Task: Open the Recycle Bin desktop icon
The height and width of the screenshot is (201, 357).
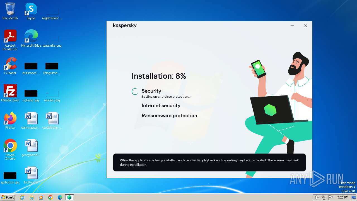Action: [x=10, y=11]
